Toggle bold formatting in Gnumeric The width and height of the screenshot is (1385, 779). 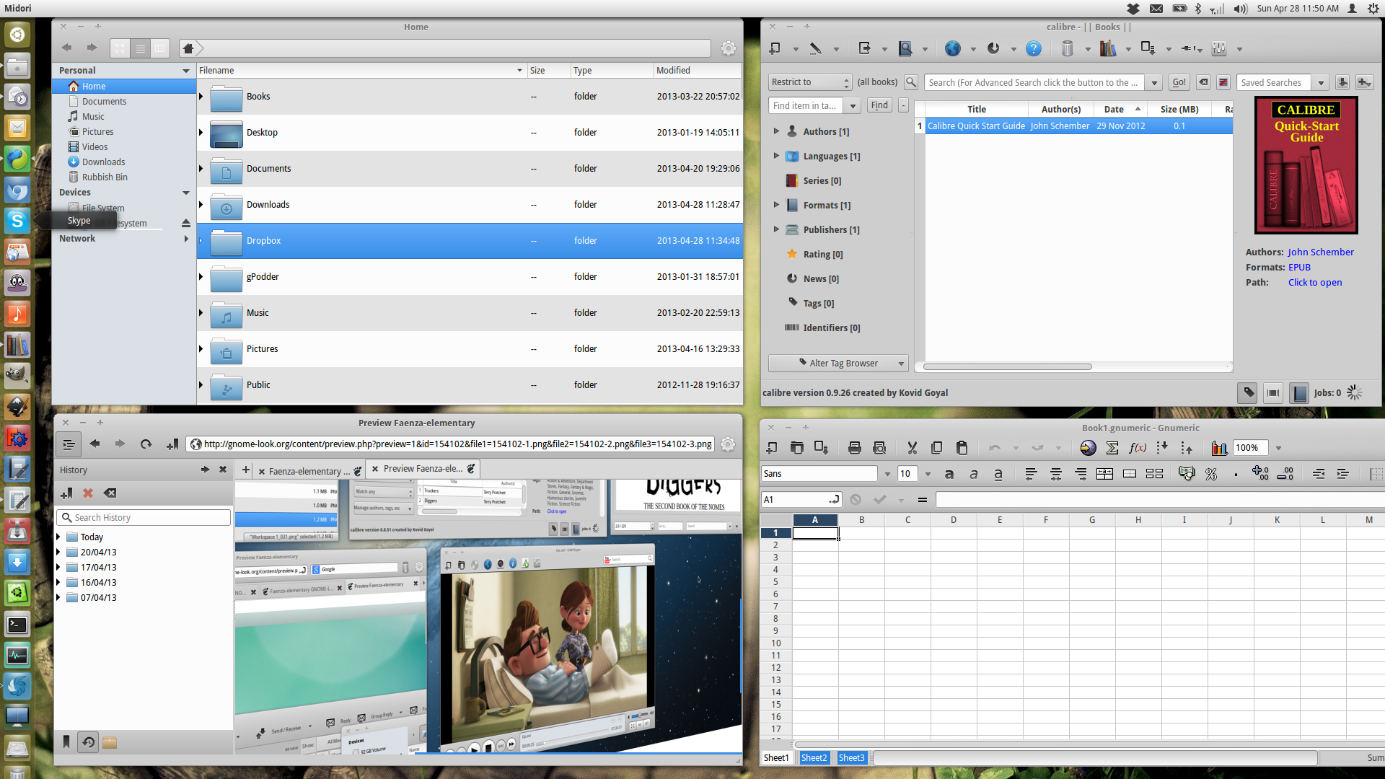(x=949, y=474)
